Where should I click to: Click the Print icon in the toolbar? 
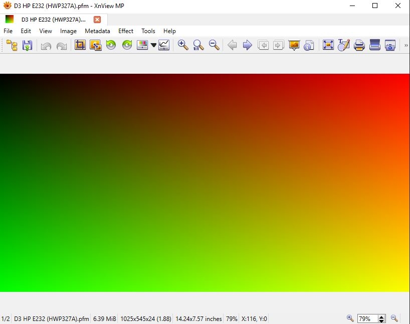pyautogui.click(x=359, y=46)
